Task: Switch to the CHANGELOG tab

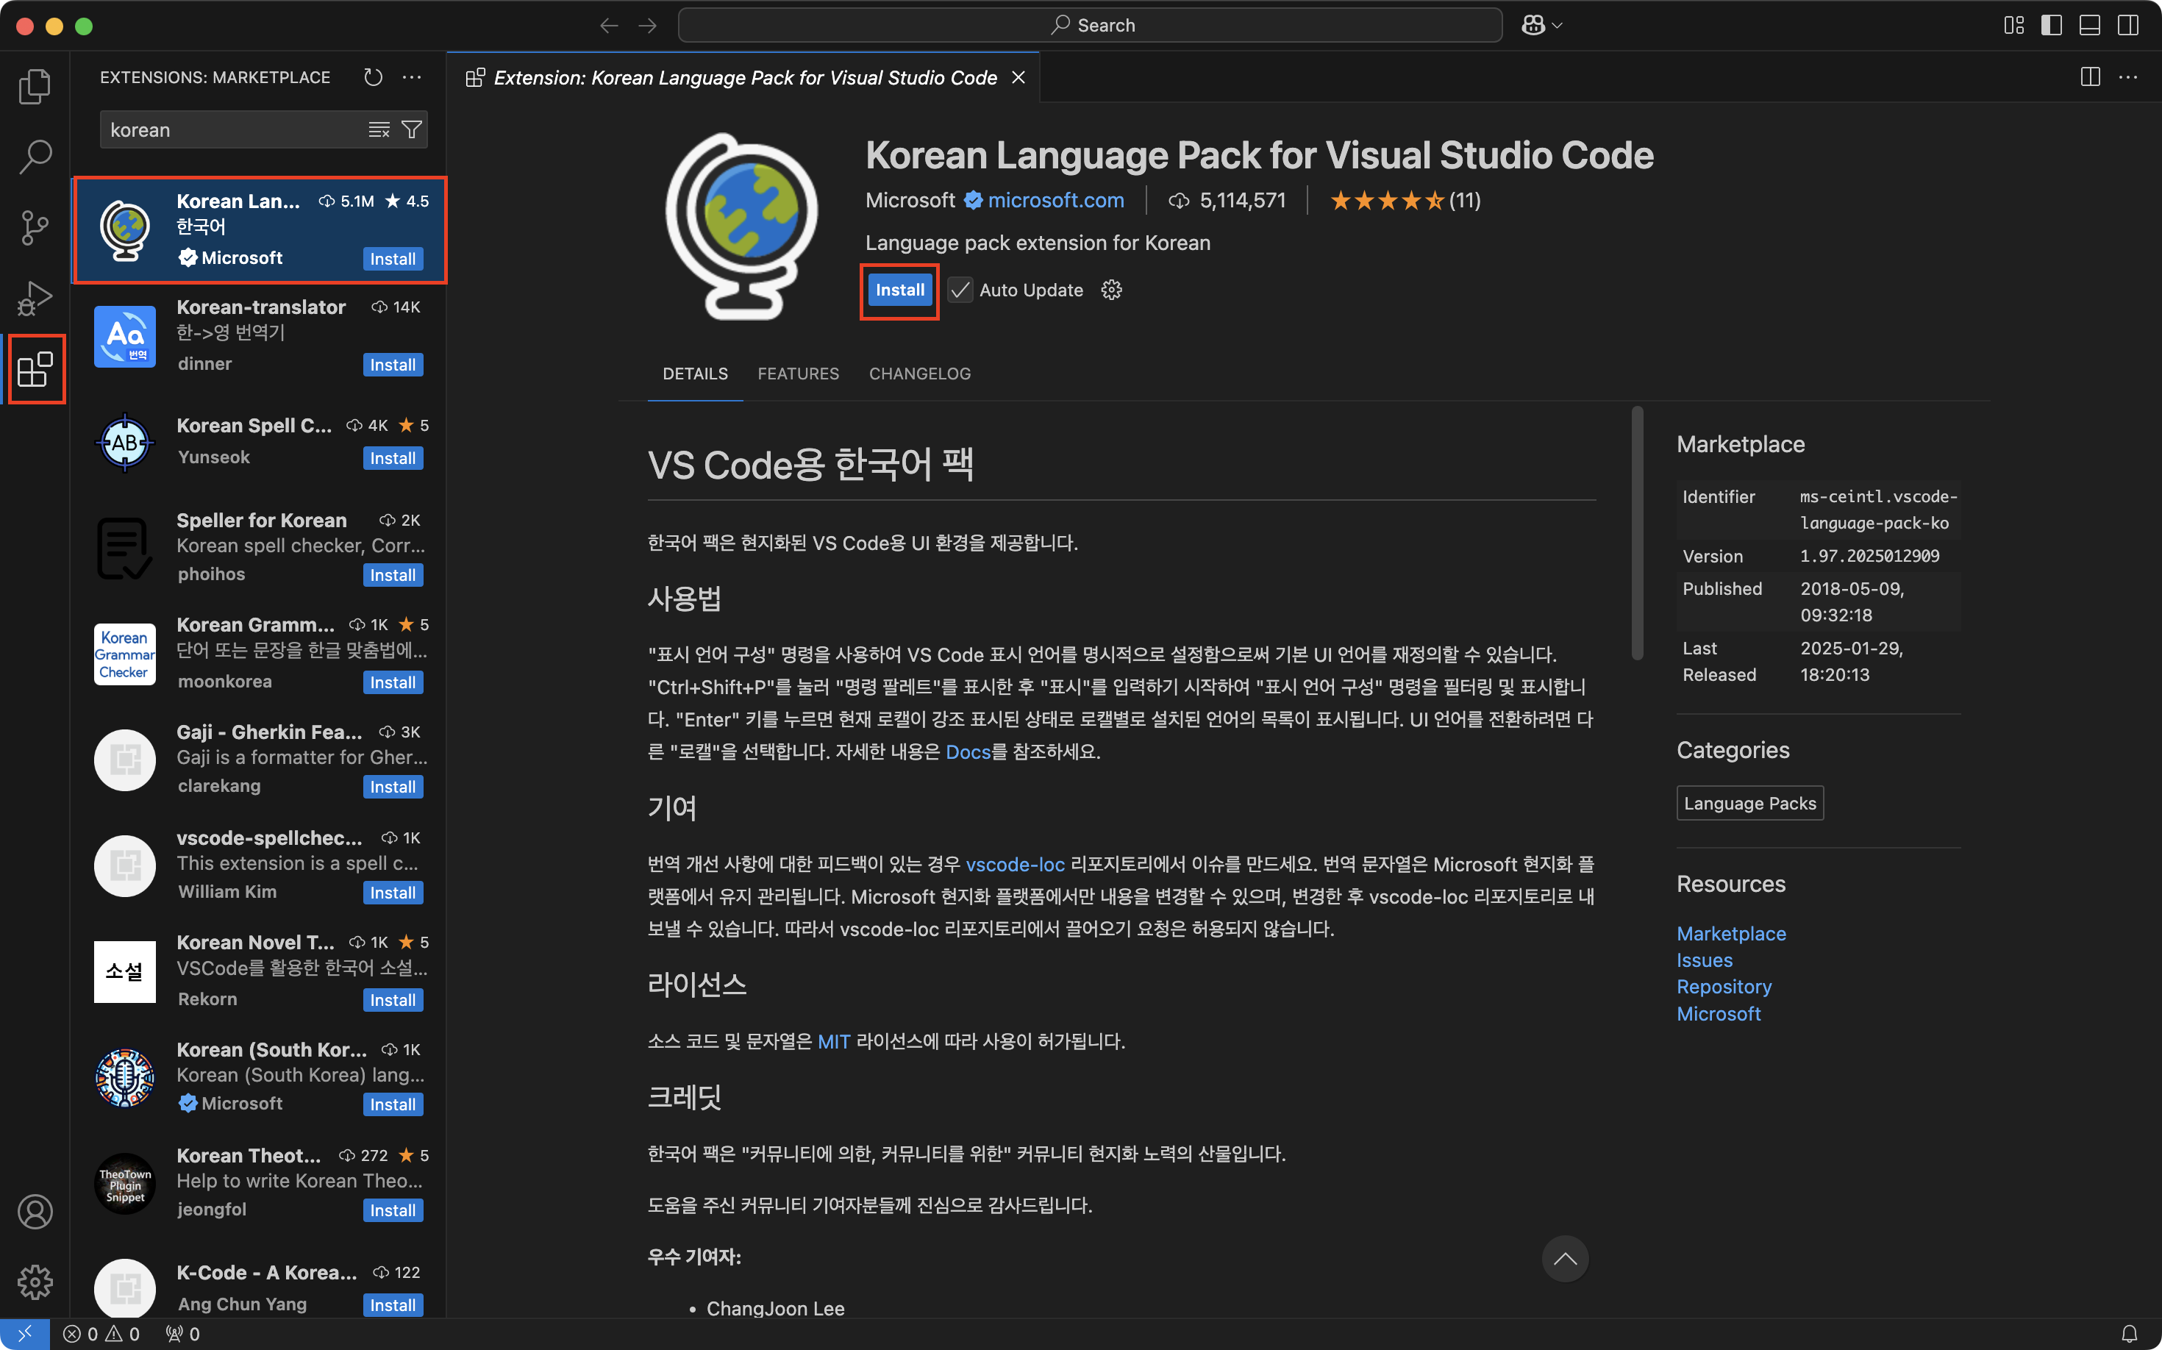Action: pyautogui.click(x=919, y=374)
